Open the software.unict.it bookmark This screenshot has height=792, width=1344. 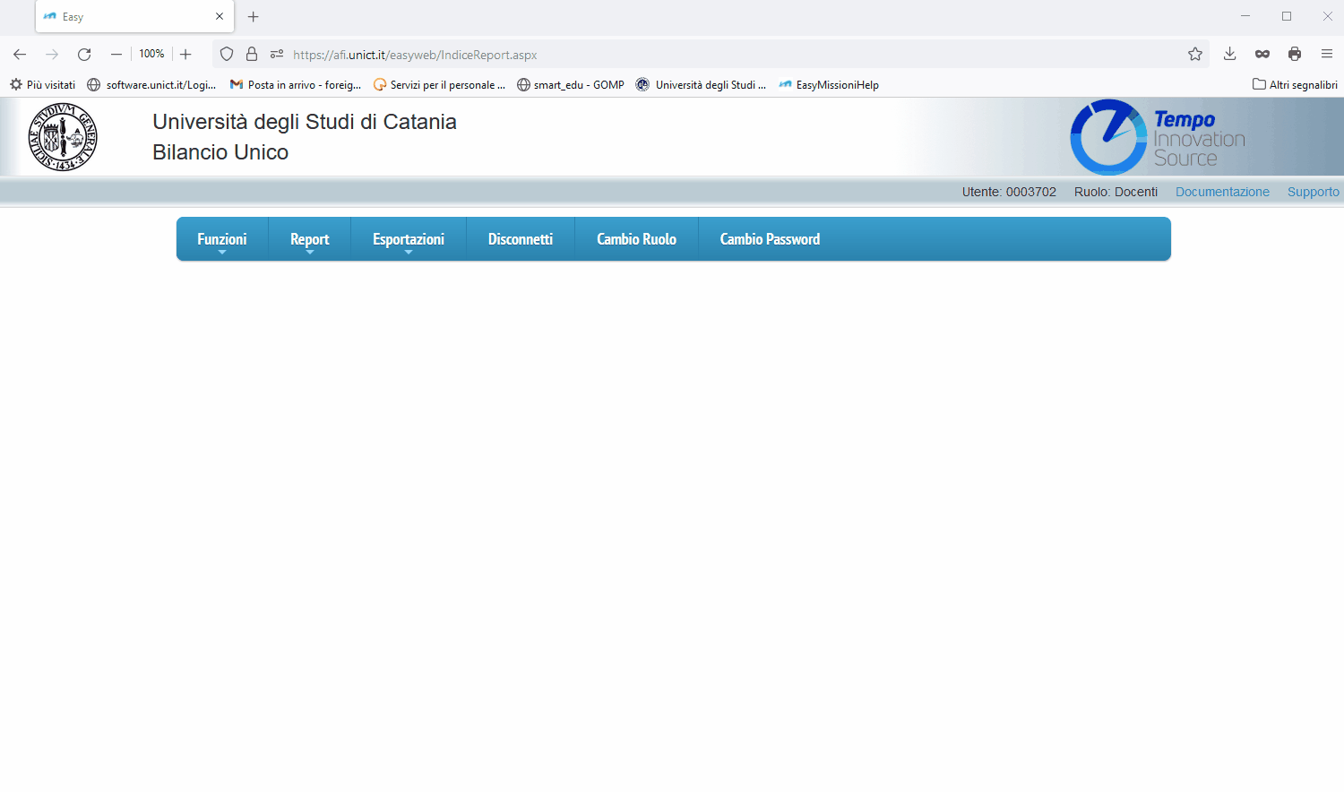click(x=152, y=85)
